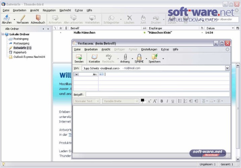Open Einstellungen menu in compose window
The width and height of the screenshot is (241, 168).
(149, 49)
